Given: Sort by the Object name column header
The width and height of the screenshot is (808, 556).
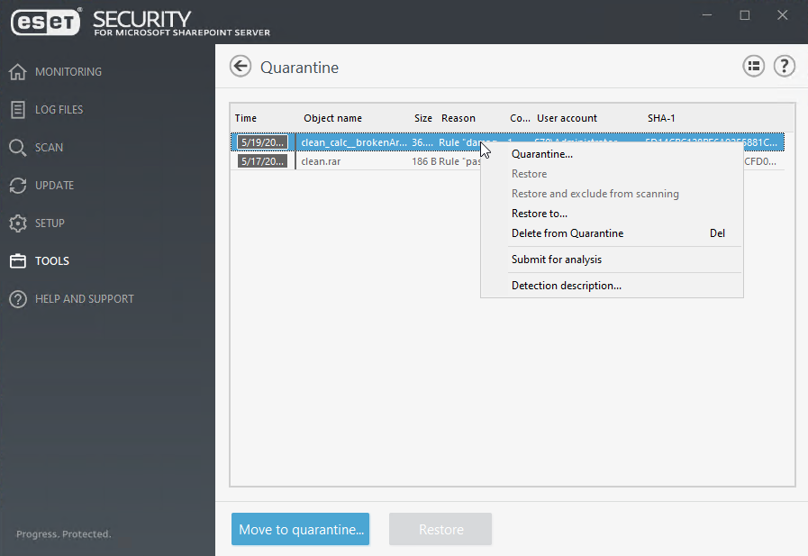Looking at the screenshot, I should coord(332,118).
